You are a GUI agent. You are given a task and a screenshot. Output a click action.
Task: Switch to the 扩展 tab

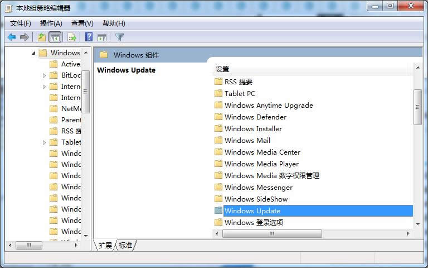click(x=105, y=246)
